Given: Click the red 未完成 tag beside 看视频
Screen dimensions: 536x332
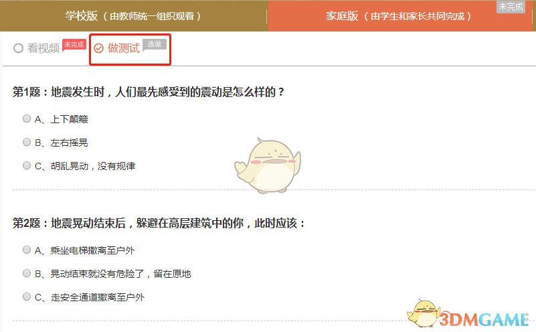Looking at the screenshot, I should pyautogui.click(x=74, y=45).
